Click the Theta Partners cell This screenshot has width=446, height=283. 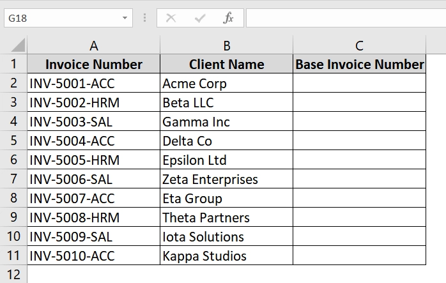[x=226, y=217]
